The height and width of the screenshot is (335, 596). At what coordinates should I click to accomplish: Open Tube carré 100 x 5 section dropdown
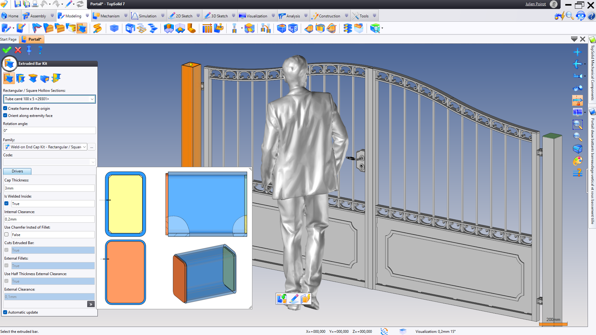[92, 99]
